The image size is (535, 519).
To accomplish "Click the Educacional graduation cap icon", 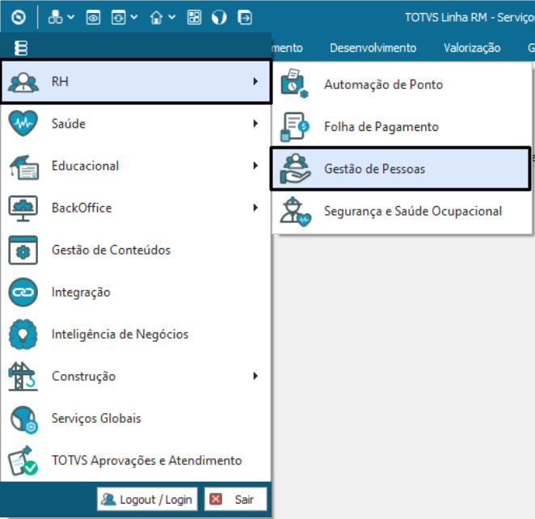I will (x=23, y=167).
